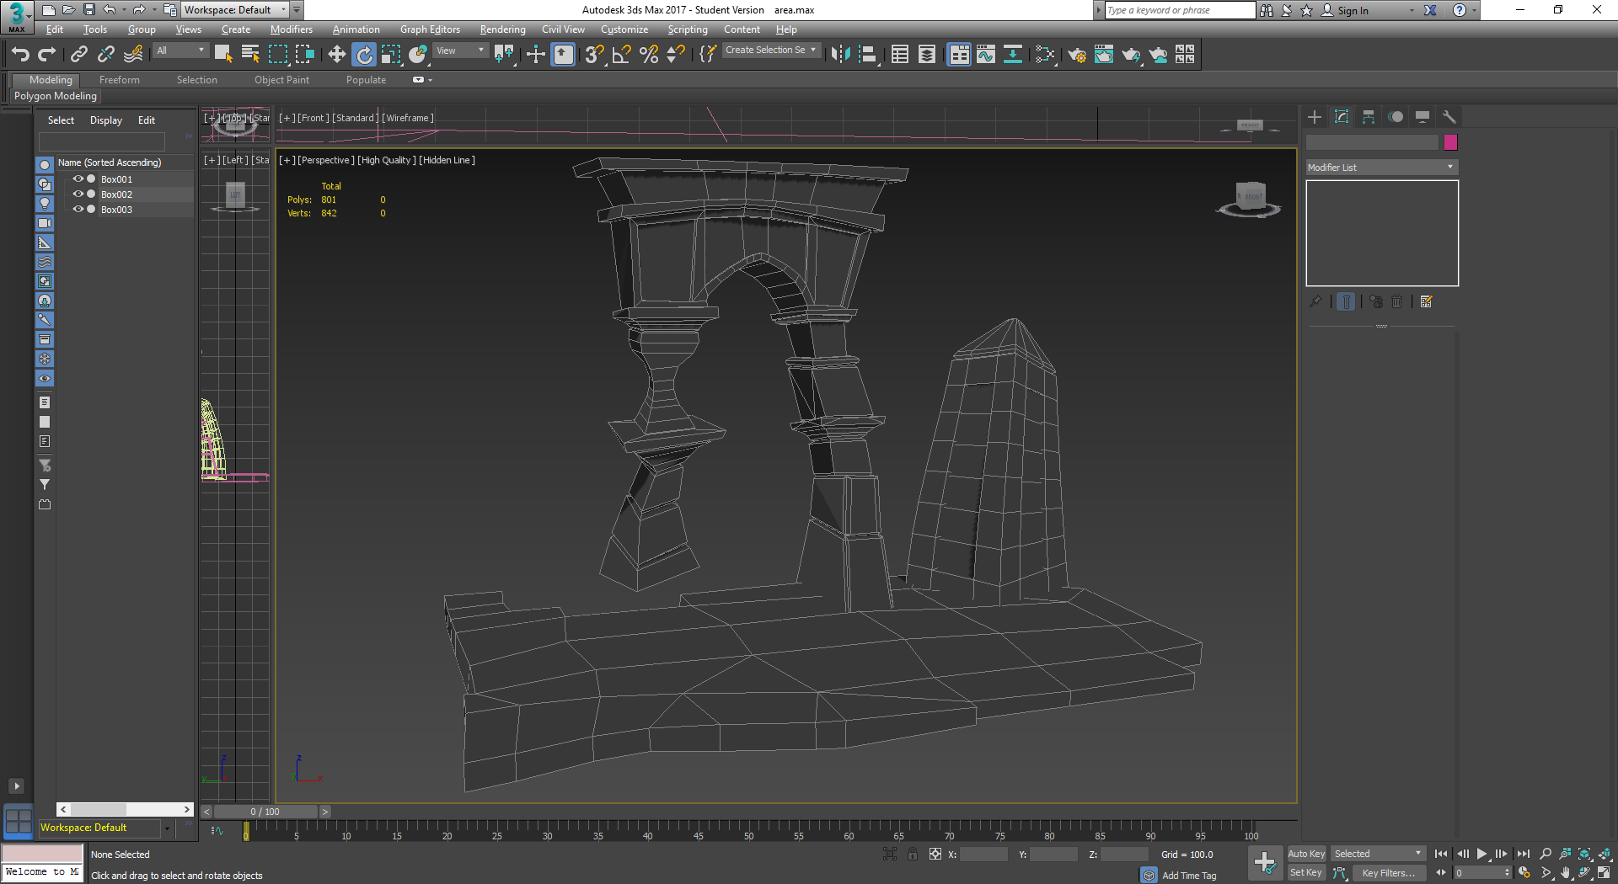Open the Utilities wrench panel tab

[x=1449, y=117]
